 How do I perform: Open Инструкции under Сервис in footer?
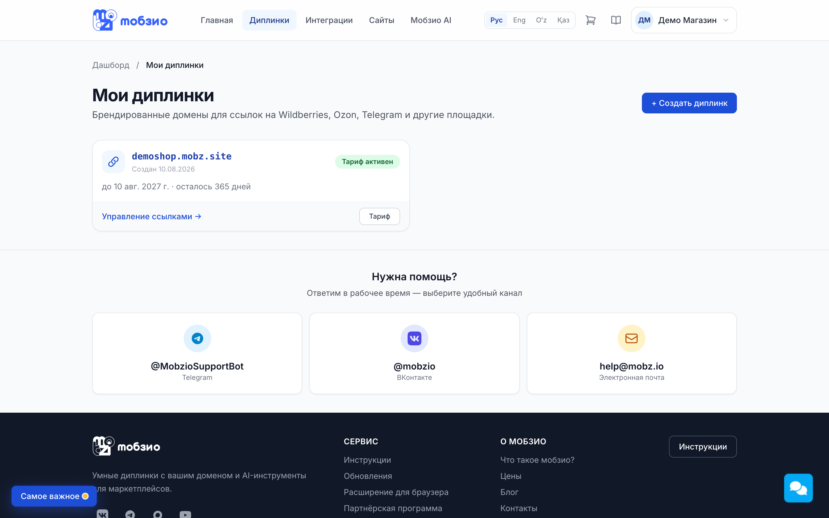(367, 460)
